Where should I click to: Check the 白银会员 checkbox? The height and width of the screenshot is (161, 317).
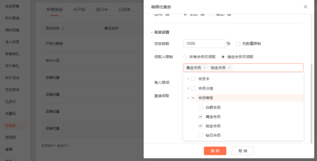point(200,107)
